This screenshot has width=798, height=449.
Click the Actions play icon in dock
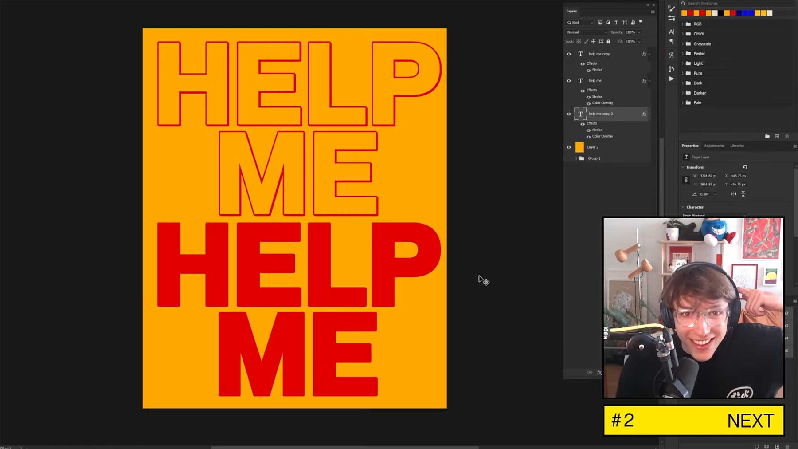(x=671, y=79)
